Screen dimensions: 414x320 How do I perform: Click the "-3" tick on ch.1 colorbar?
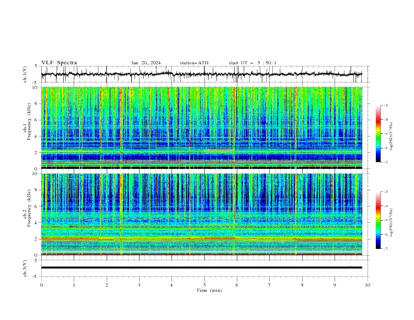[385, 105]
